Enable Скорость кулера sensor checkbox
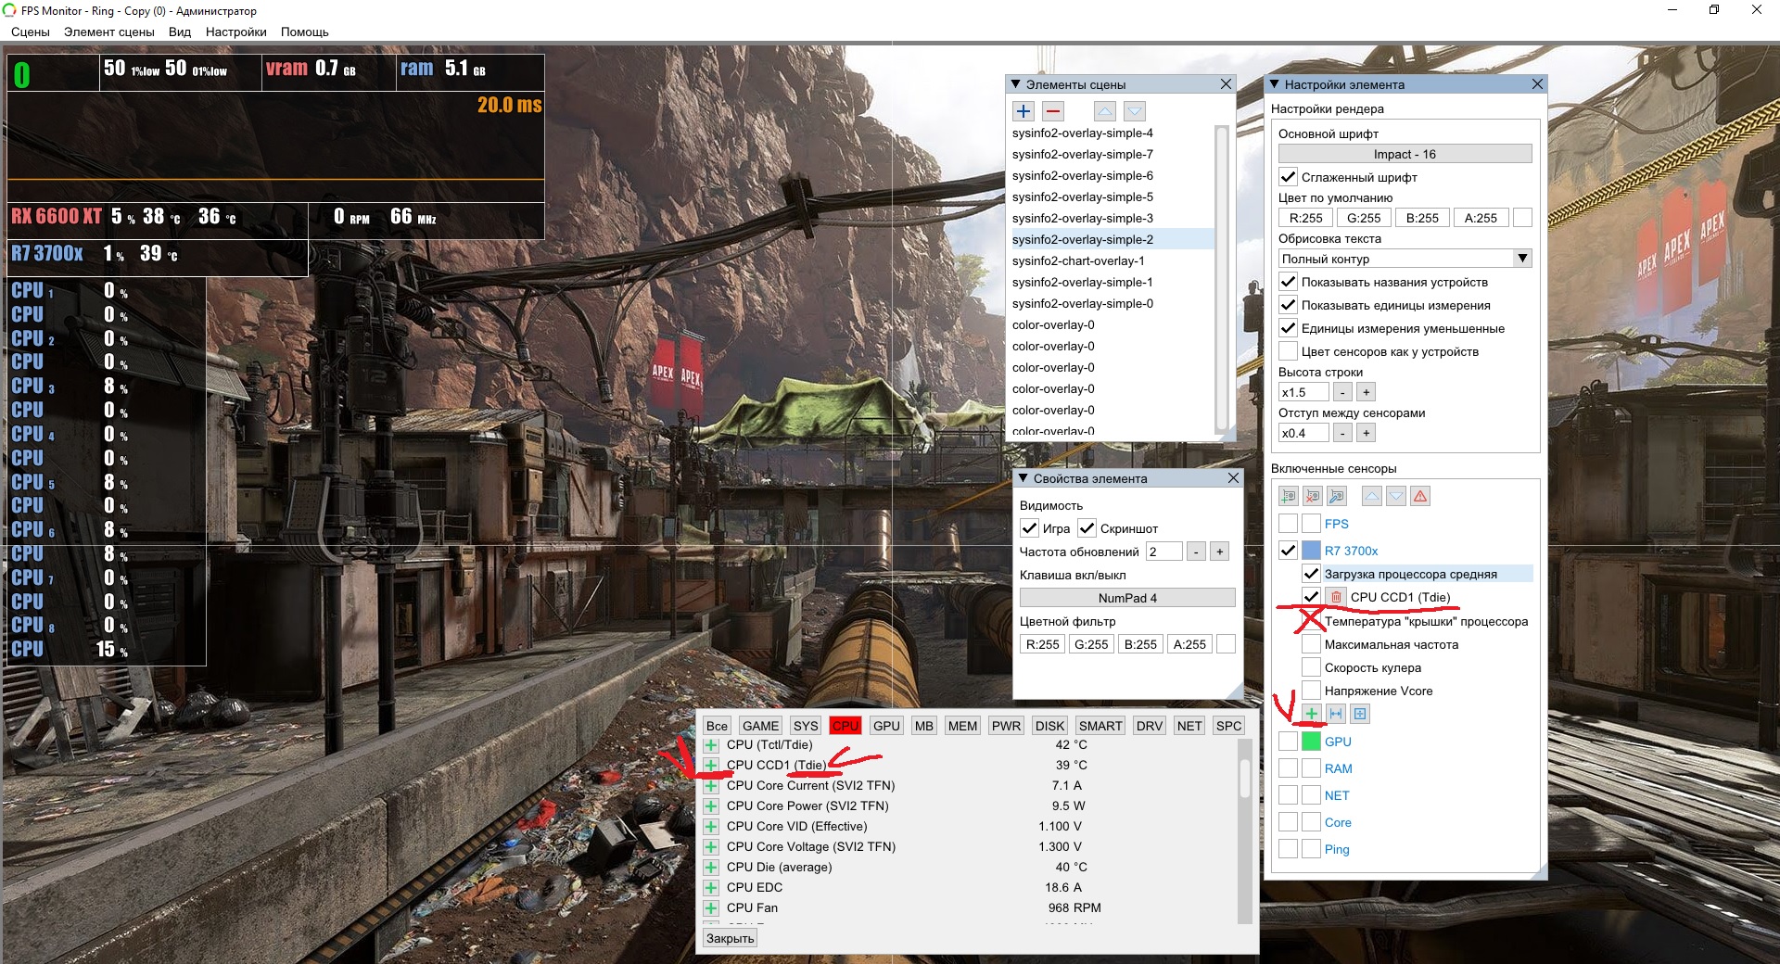 [x=1311, y=667]
